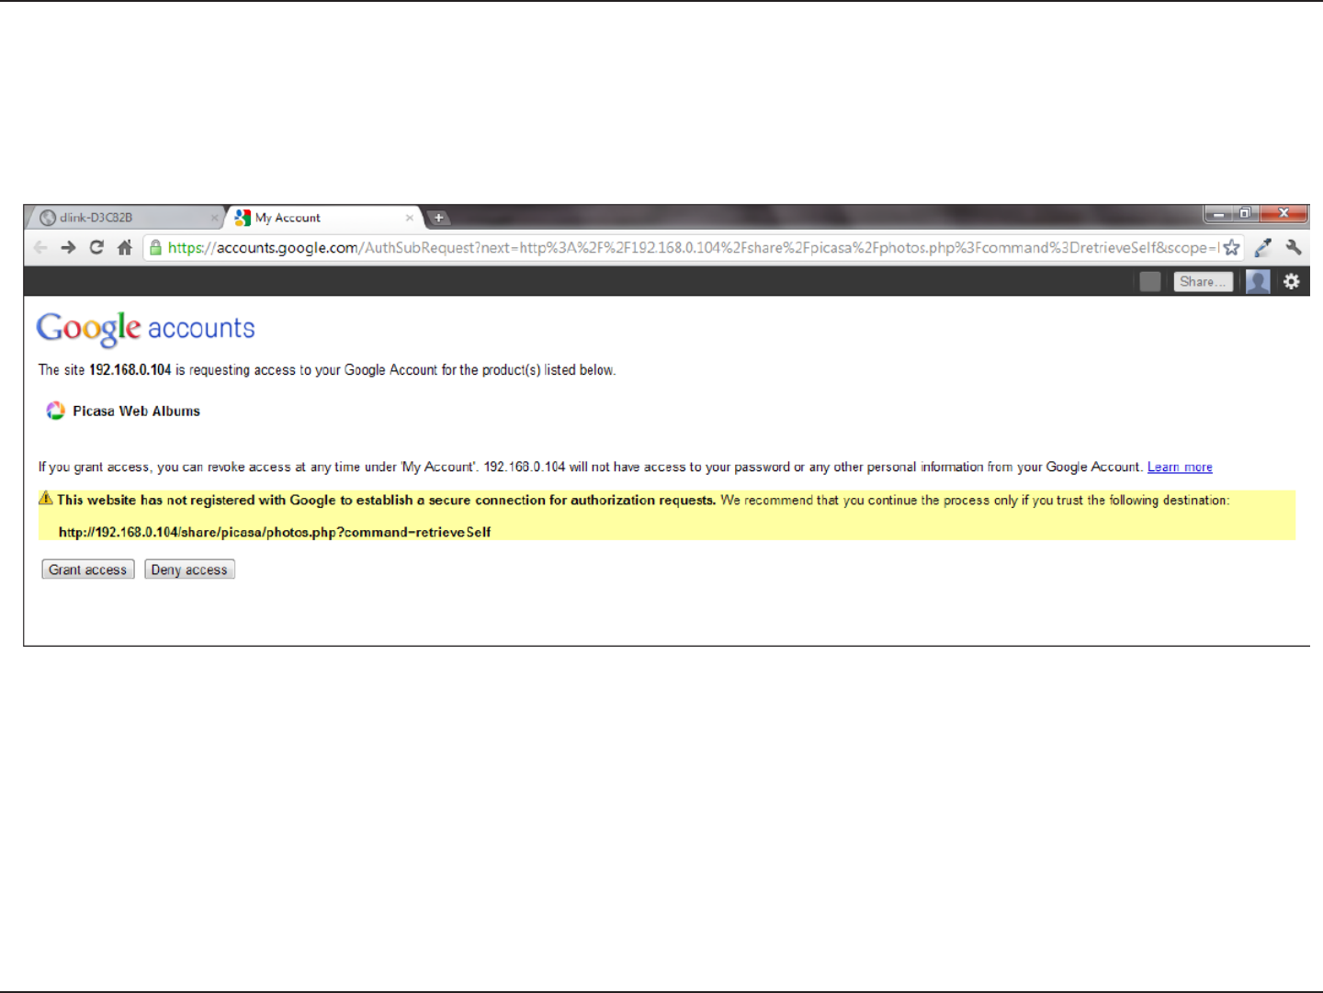Screen dimensions: 1323x993
Task: Close the Chrome window
Action: click(x=1283, y=214)
